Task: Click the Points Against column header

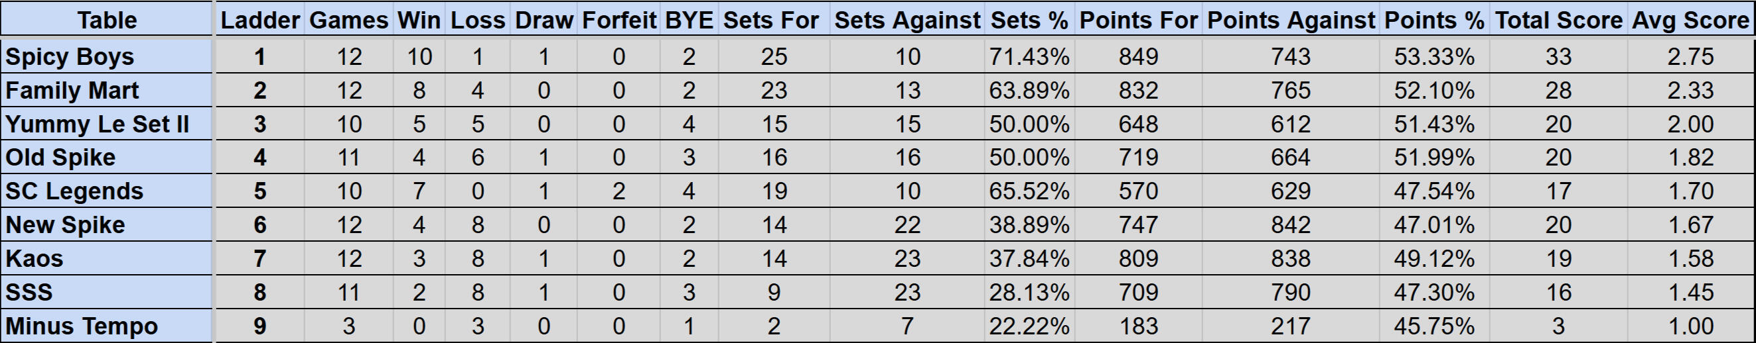Action: point(1291,21)
